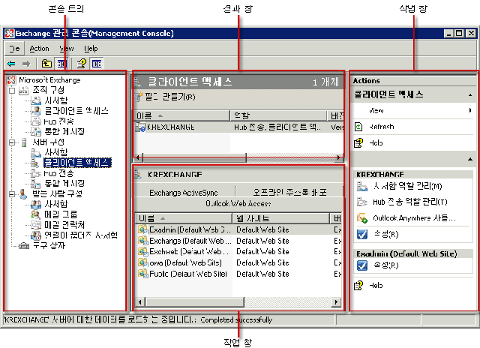
Task: Select Public (Default Web Site) row
Action: pos(238,274)
